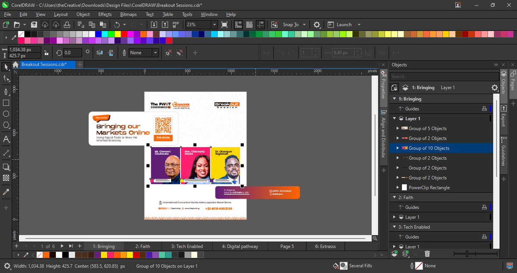This screenshot has height=273, width=517.
Task: Select the Drop Shadow tool
Action: (6, 167)
